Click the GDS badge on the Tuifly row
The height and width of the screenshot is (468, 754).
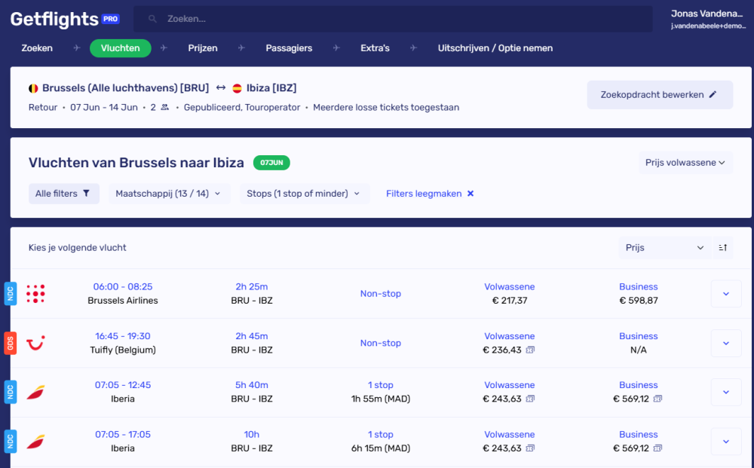point(10,343)
